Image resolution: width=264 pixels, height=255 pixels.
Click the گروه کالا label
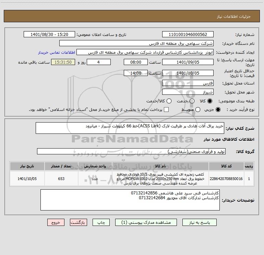[245, 151]
